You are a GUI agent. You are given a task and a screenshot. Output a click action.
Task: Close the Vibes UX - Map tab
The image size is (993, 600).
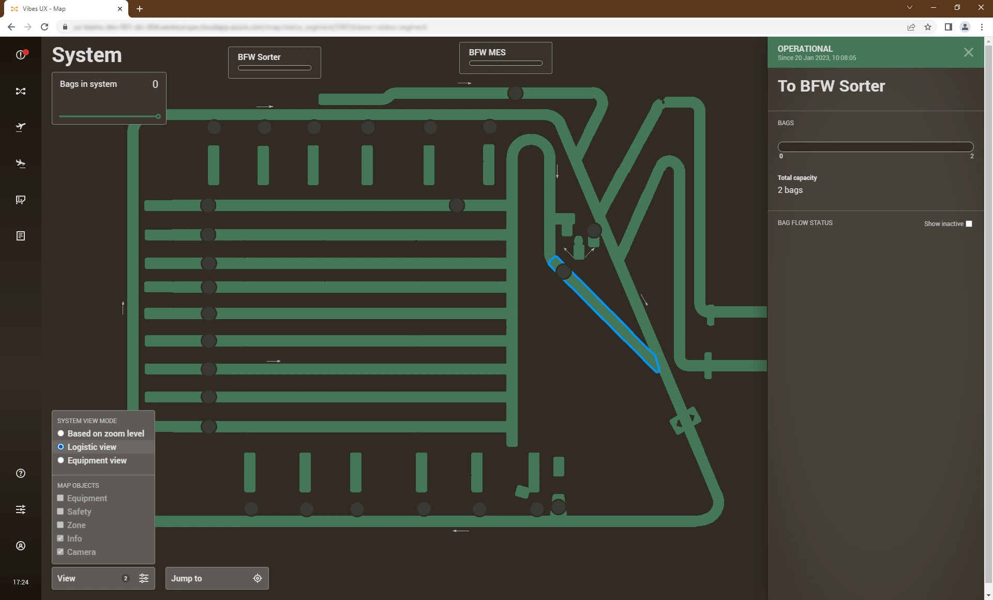tap(120, 9)
